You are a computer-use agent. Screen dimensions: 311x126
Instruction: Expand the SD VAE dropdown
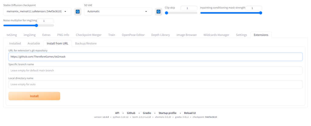pos(118,11)
